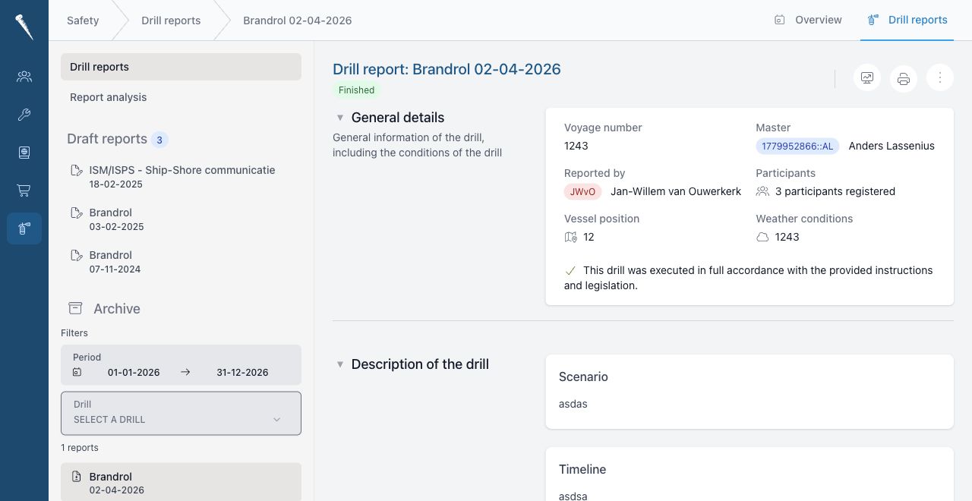Select archived Brandrol report 02-04-2026
972x501 pixels.
pos(181,483)
